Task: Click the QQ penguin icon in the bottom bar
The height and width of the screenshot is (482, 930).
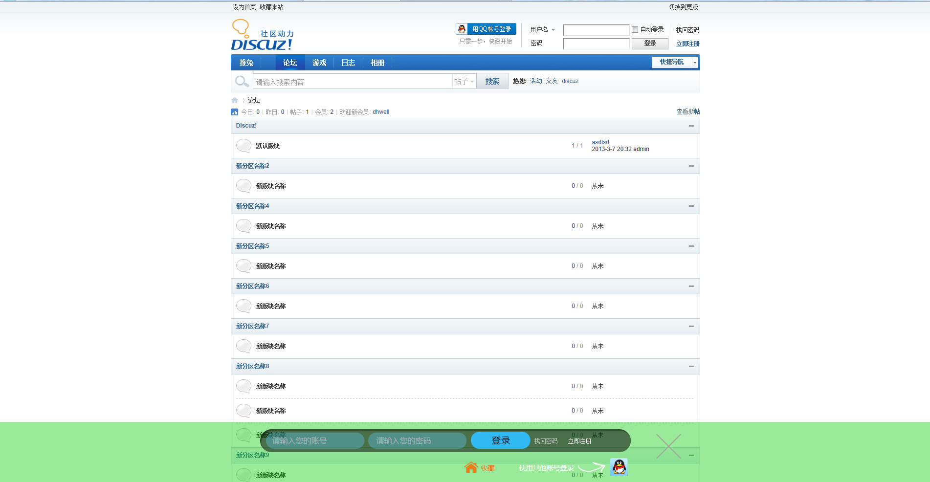Action: click(619, 467)
